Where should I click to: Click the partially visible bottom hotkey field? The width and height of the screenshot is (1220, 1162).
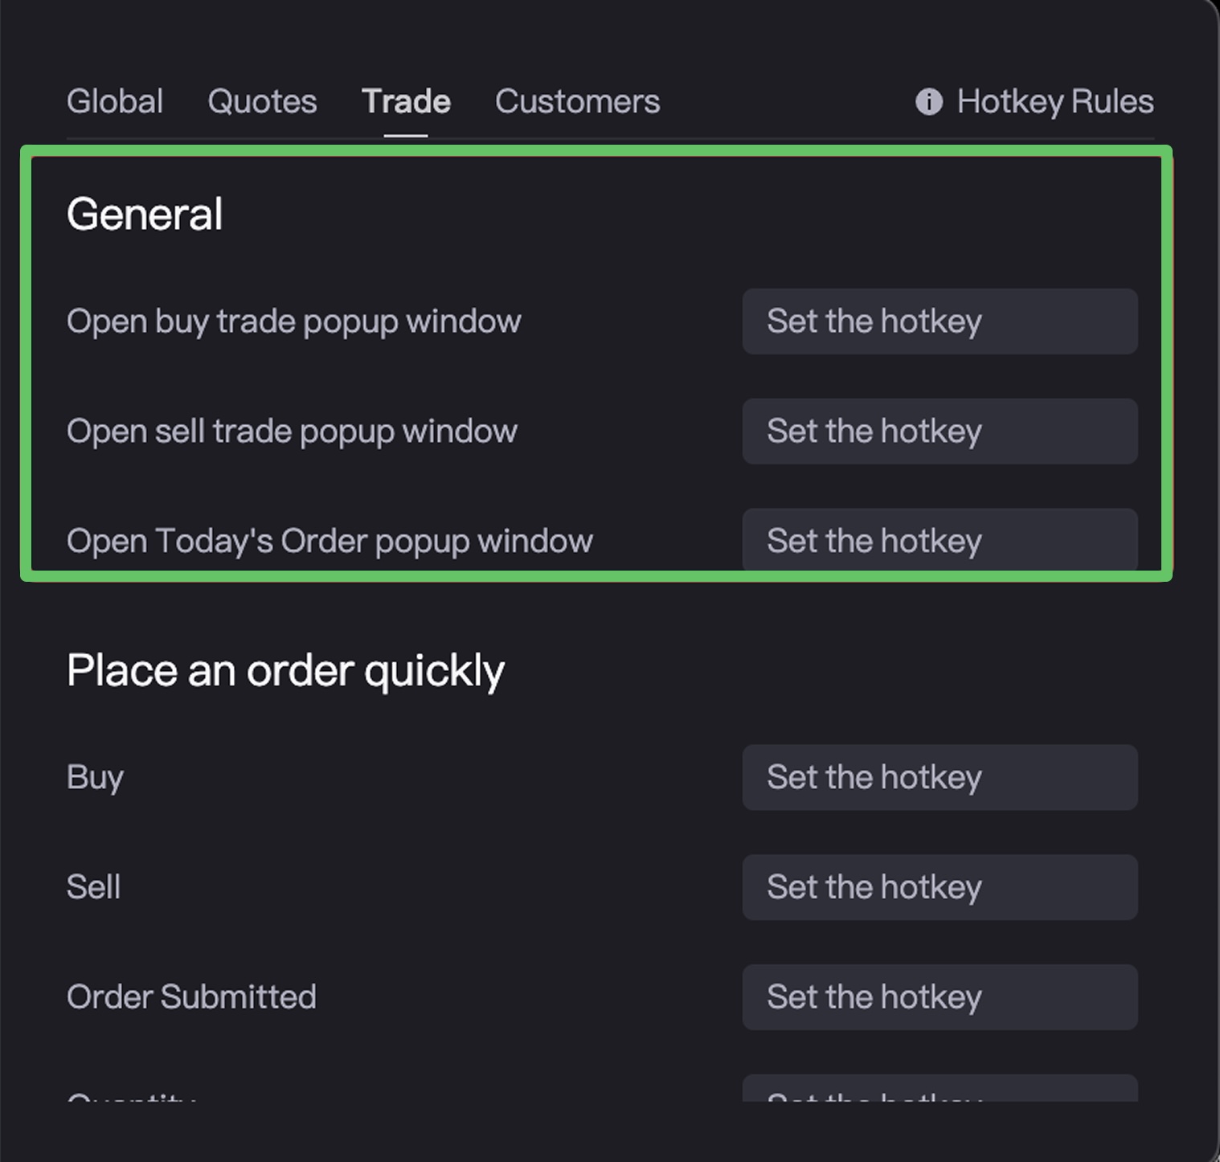coord(939,1090)
